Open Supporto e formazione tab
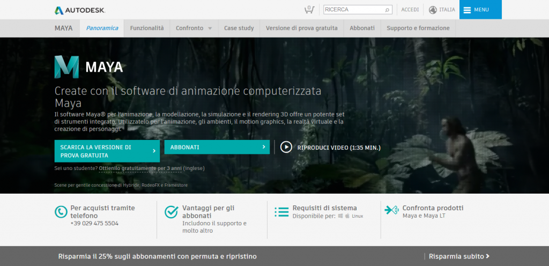The image size is (549, 266). tap(418, 28)
